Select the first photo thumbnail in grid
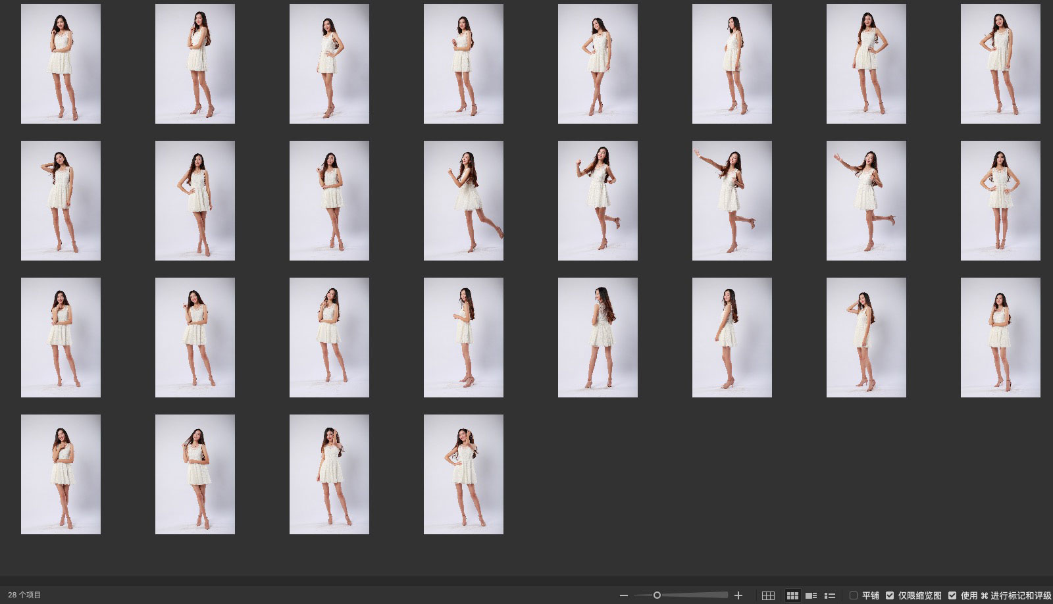The height and width of the screenshot is (604, 1053). 61,64
